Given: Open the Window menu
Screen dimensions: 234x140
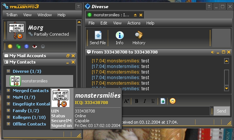Looking at the screenshot, I should click(44, 15).
